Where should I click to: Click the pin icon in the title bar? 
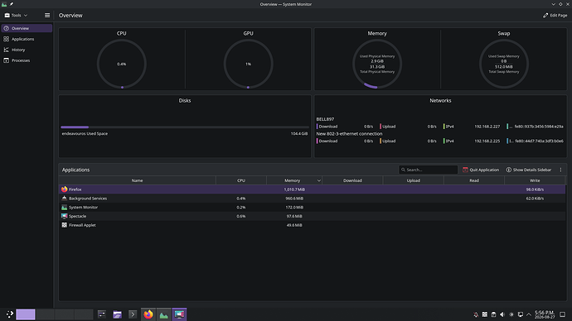point(12,4)
